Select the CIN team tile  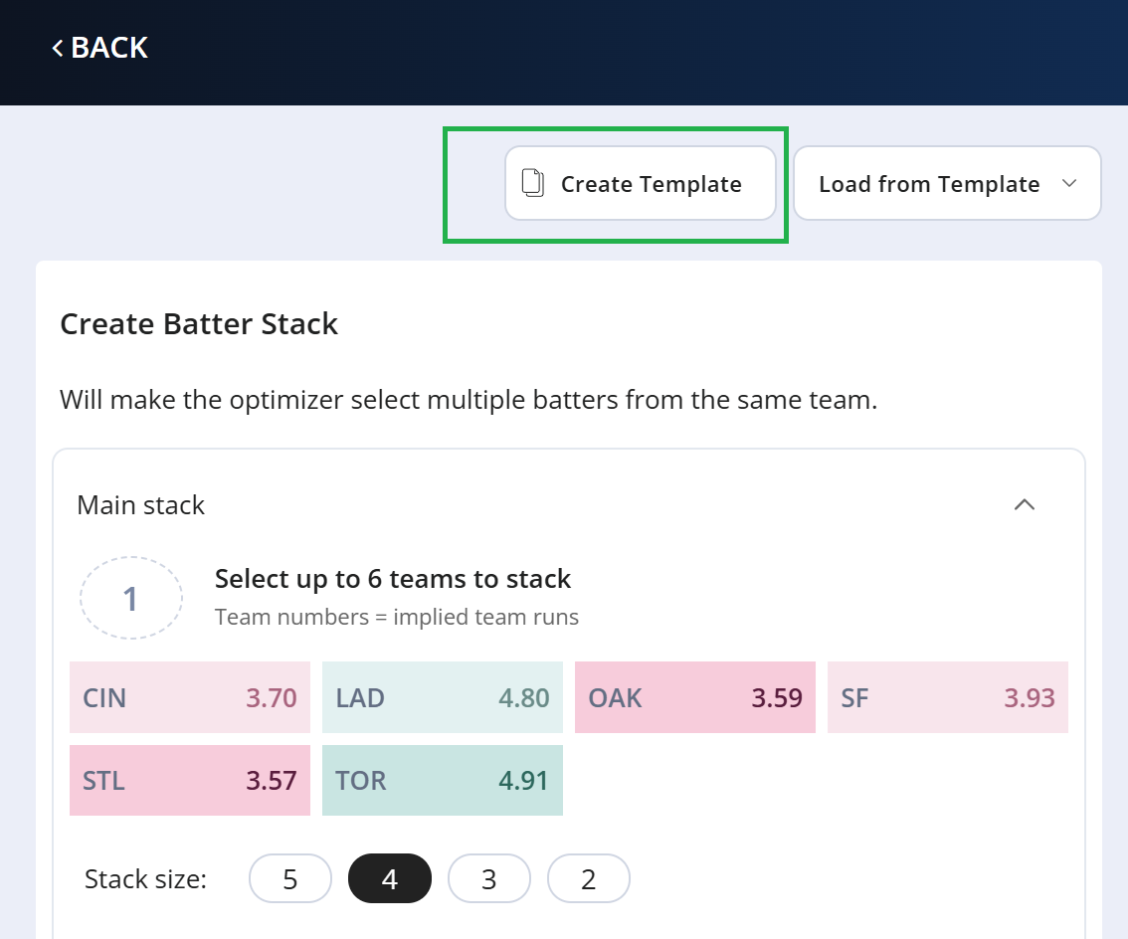coord(190,697)
